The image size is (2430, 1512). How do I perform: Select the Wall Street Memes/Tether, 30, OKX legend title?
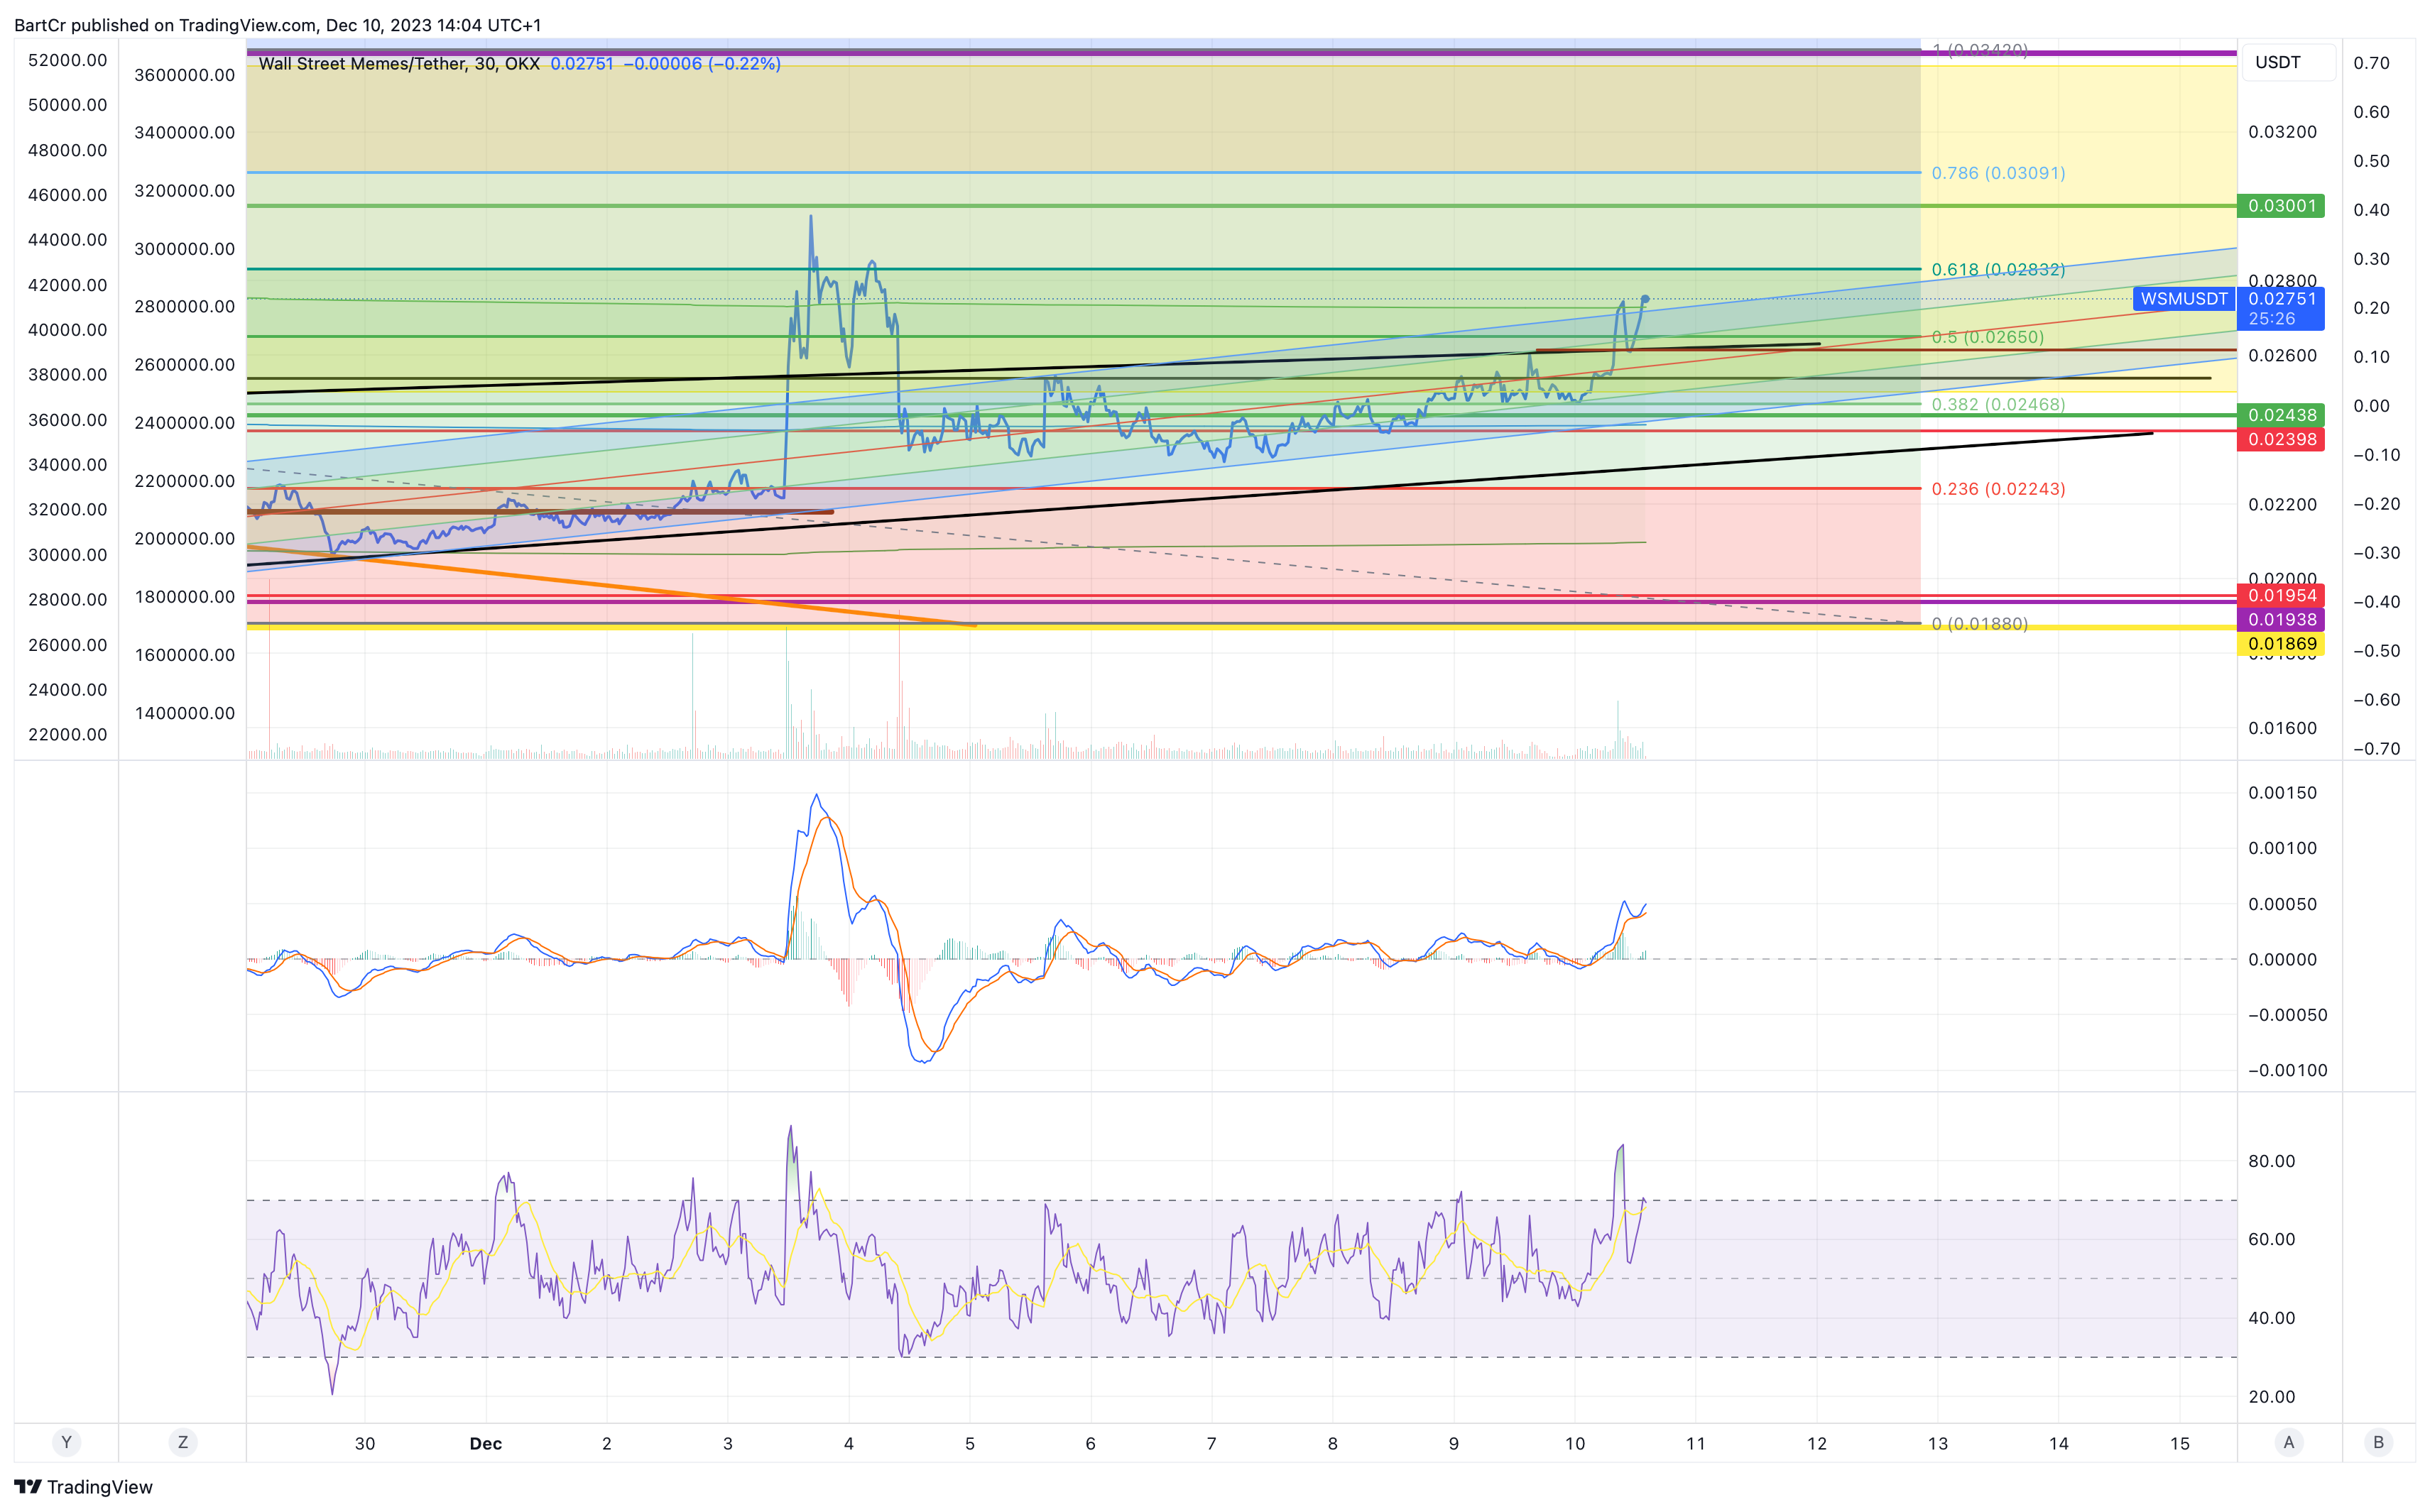click(x=399, y=64)
